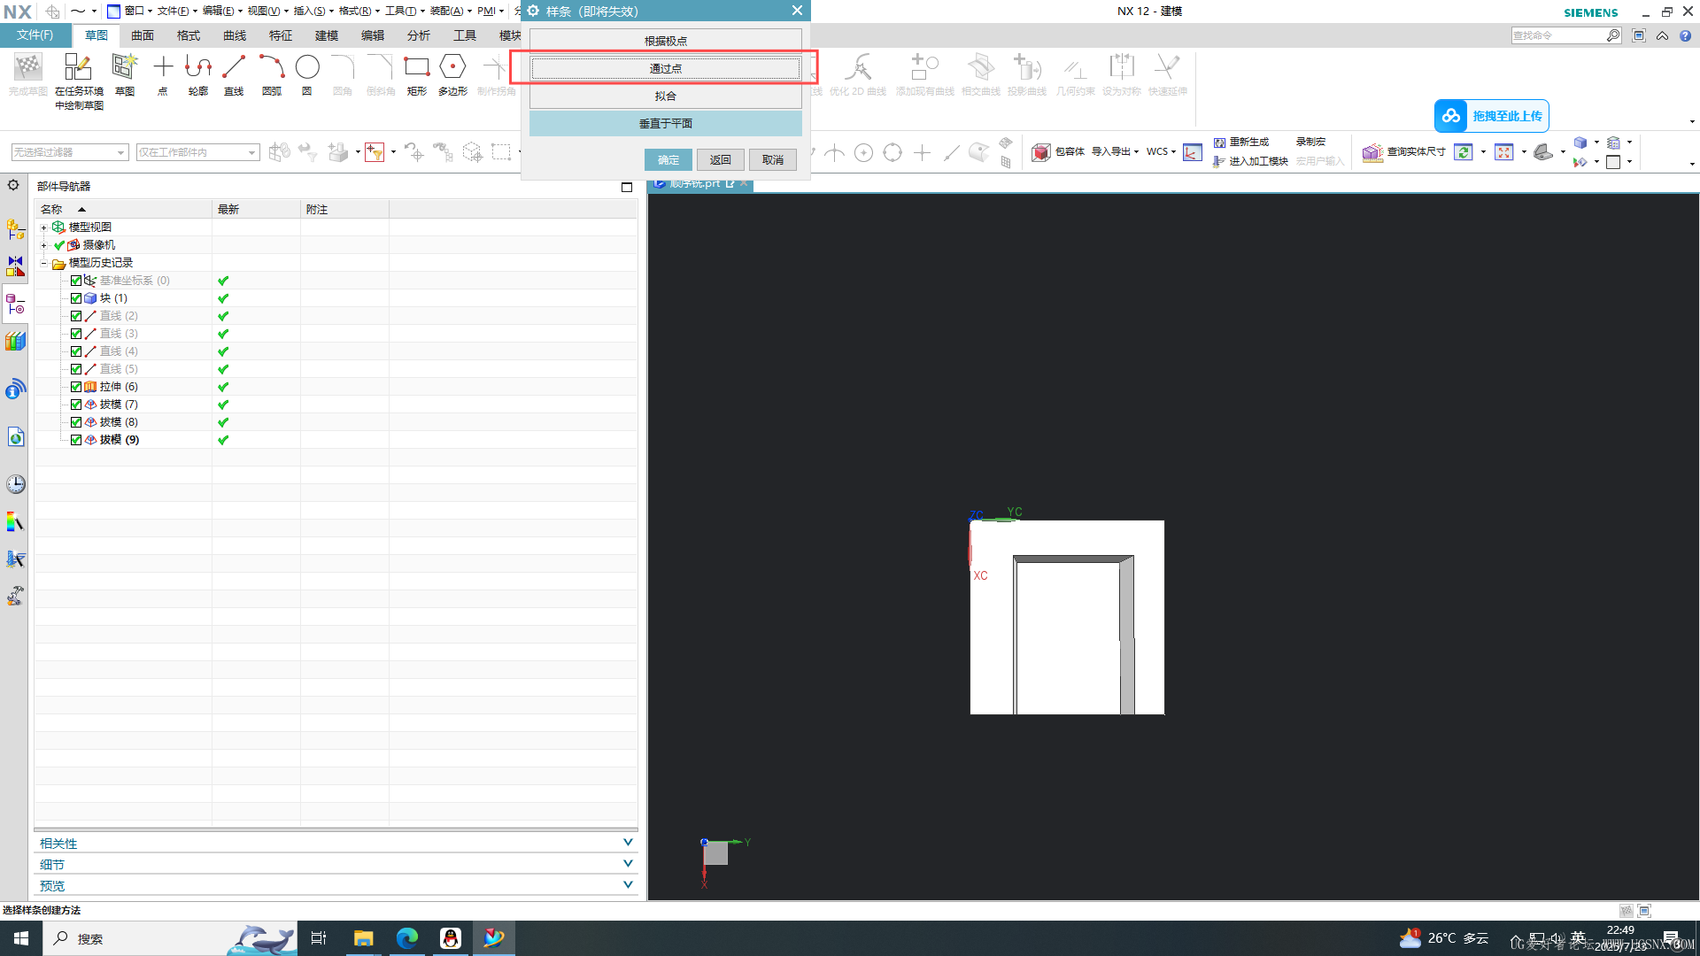Image resolution: width=1700 pixels, height=956 pixels.
Task: Click the Bounding Body (包容体) icon
Action: pyautogui.click(x=1041, y=152)
